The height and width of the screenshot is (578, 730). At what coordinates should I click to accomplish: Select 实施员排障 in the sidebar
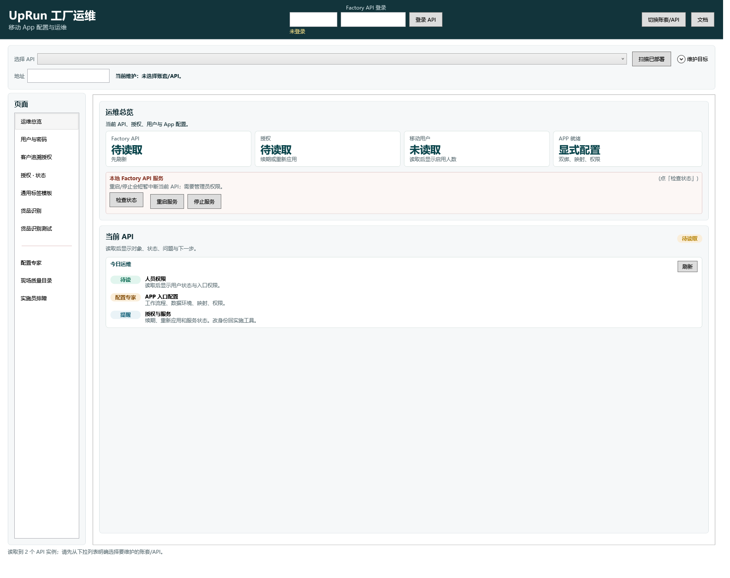pyautogui.click(x=47, y=298)
